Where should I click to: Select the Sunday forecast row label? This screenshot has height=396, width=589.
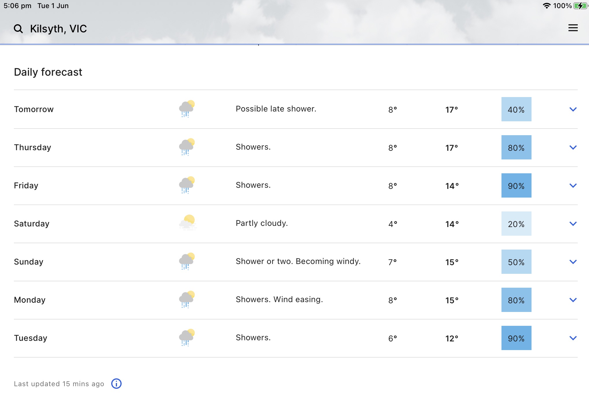point(29,262)
